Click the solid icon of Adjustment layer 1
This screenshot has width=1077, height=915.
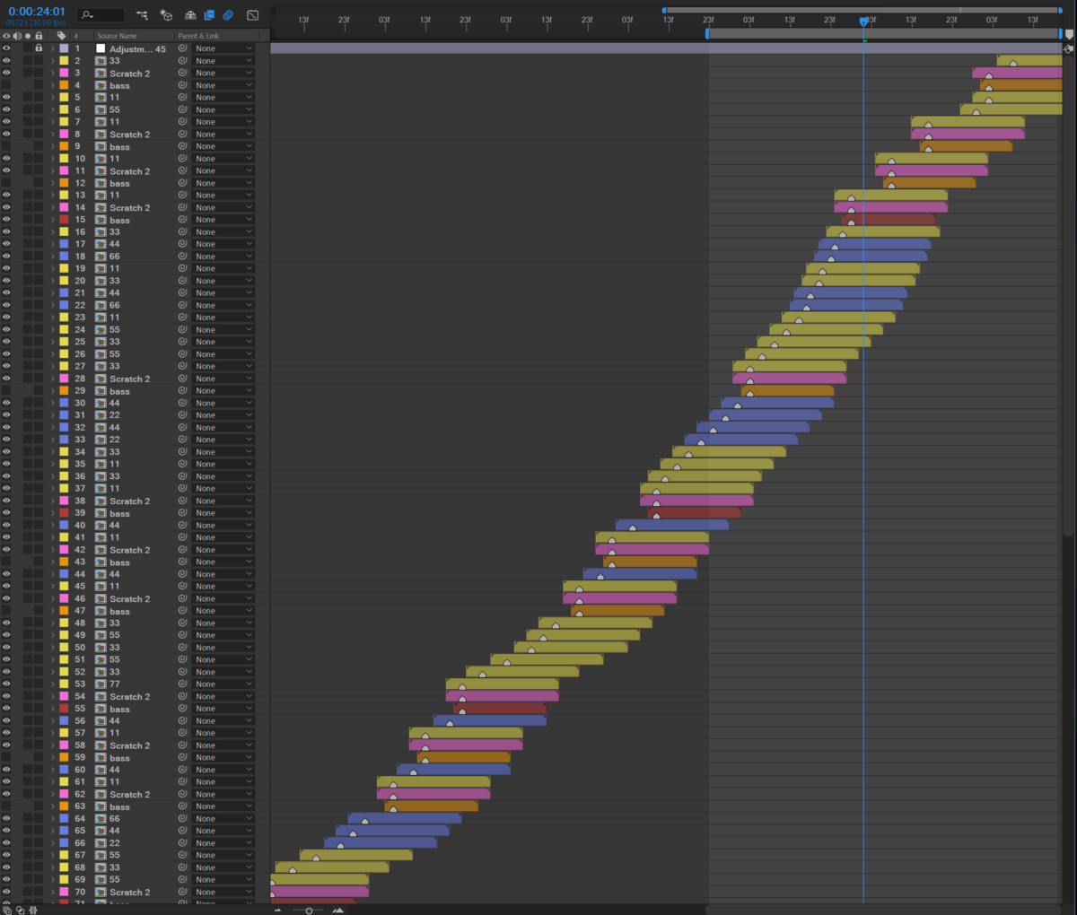pos(101,48)
